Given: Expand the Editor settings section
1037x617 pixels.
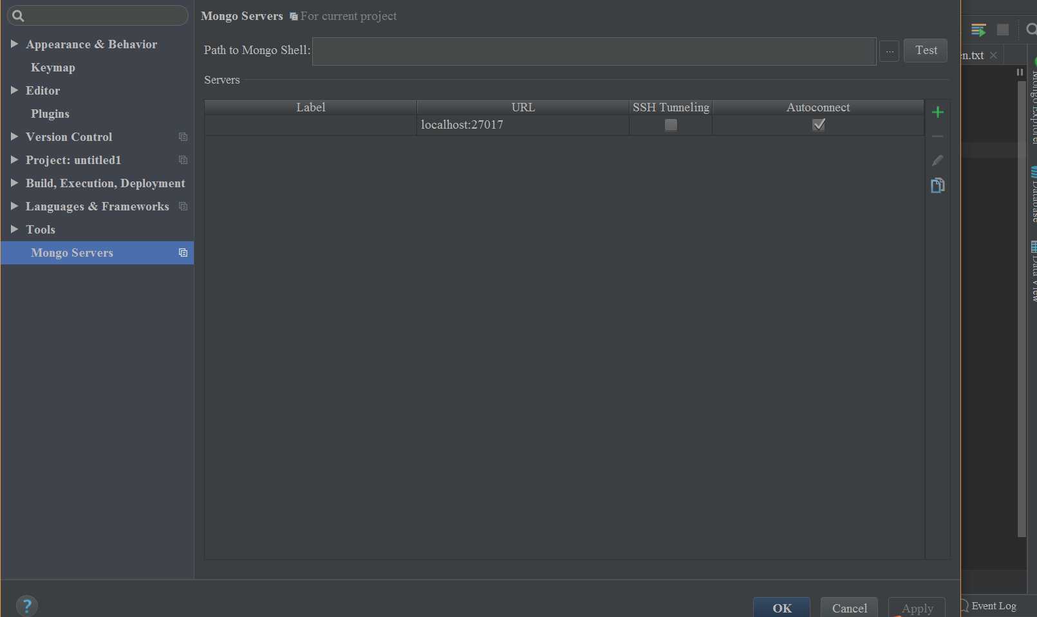Looking at the screenshot, I should 14,90.
